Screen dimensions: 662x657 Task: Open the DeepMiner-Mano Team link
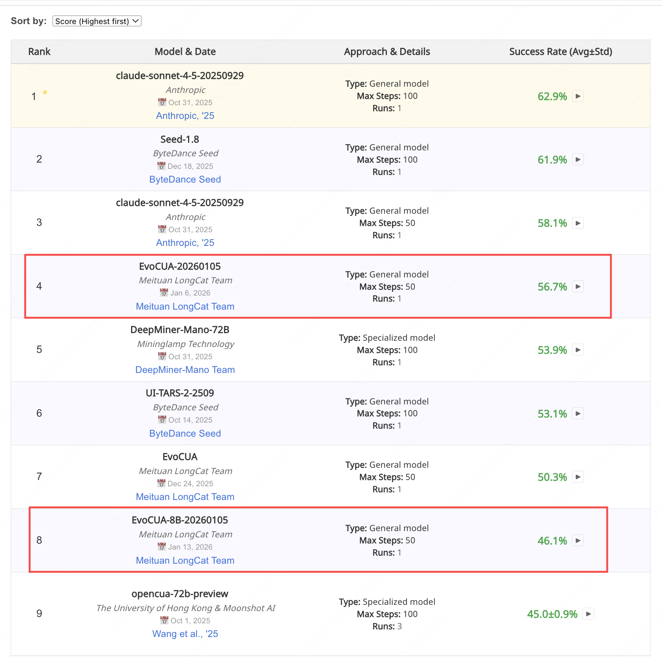[x=185, y=370]
